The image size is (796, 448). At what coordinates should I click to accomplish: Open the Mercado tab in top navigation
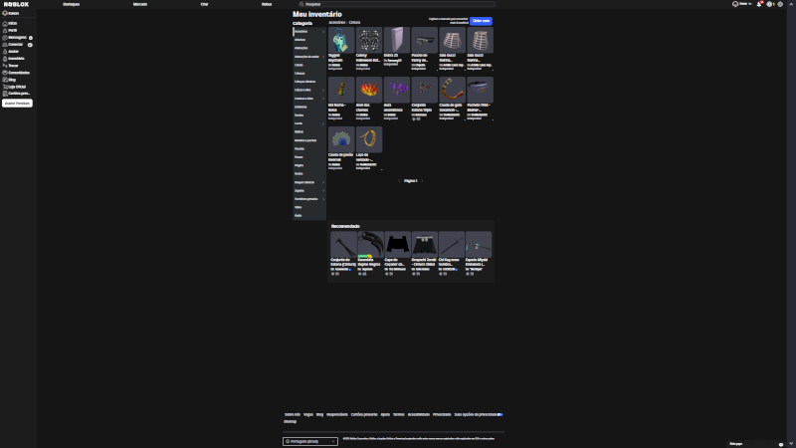pyautogui.click(x=140, y=4)
